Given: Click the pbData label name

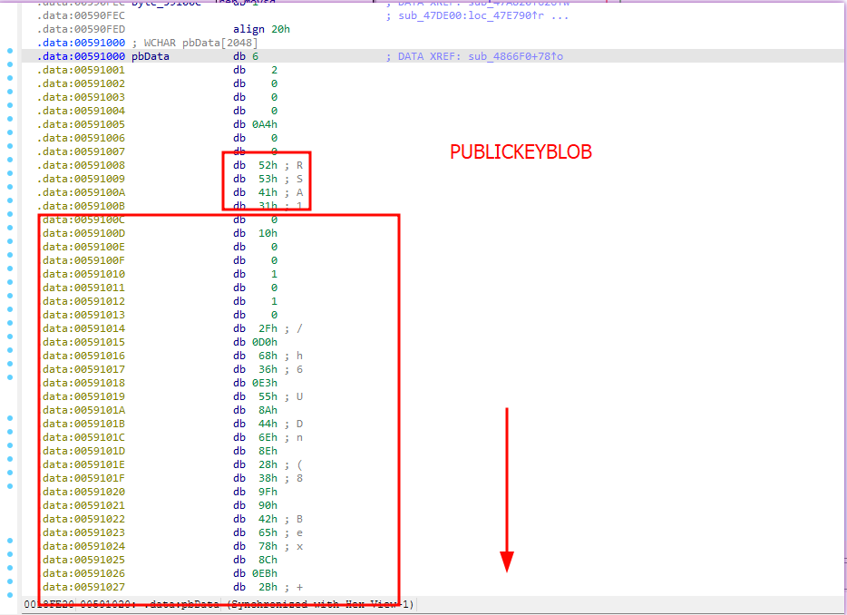Looking at the screenshot, I should (x=151, y=56).
